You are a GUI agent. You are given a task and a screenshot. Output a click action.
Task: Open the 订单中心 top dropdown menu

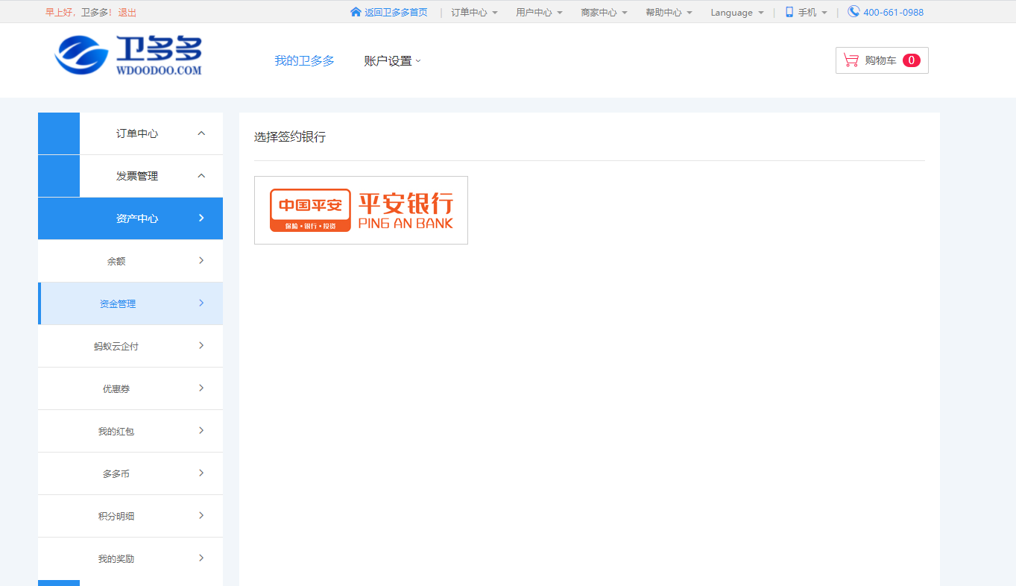[474, 13]
